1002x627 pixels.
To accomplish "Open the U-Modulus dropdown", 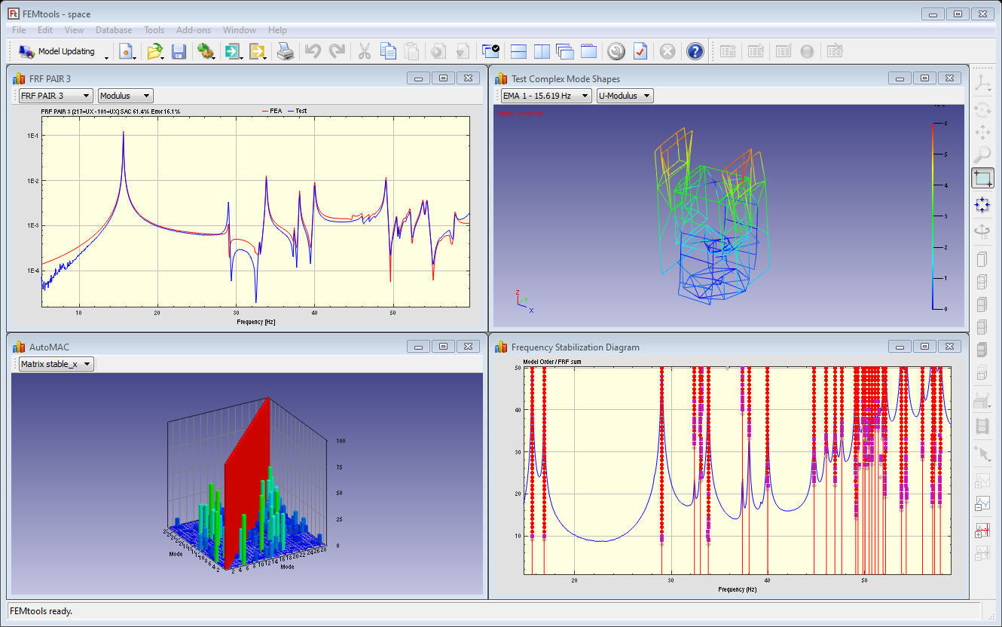I will pos(625,96).
